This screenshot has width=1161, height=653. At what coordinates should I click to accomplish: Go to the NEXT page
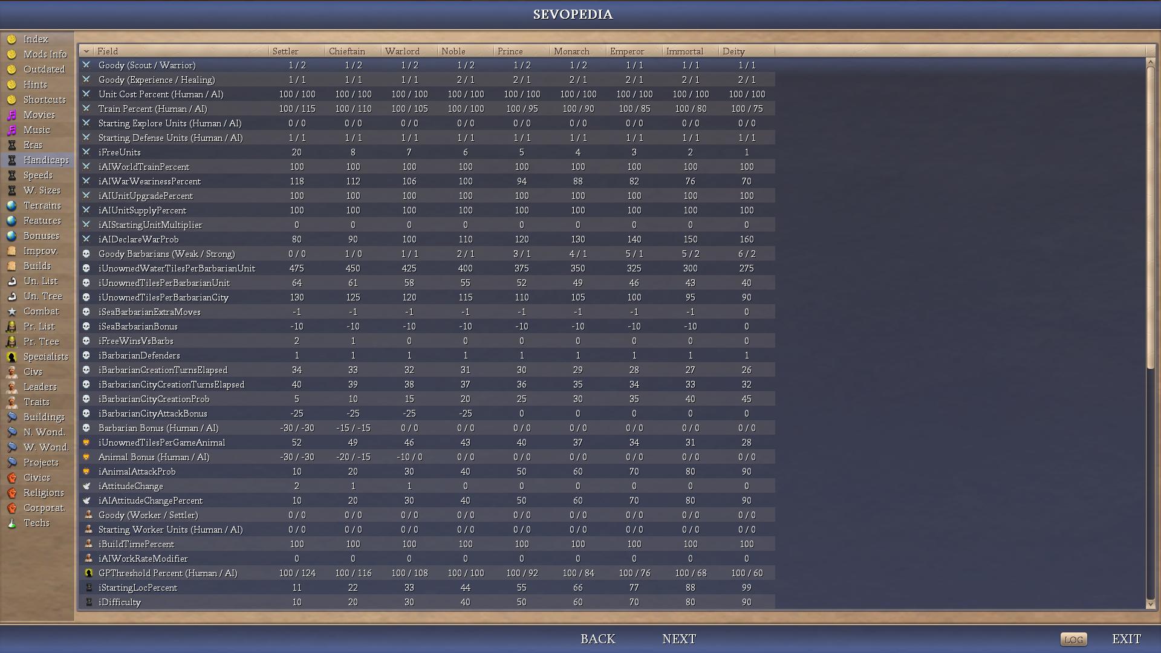click(679, 639)
